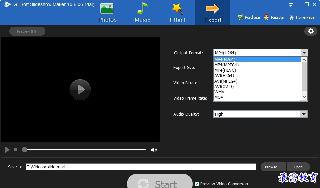The height and width of the screenshot is (188, 320).
Task: Open the title bar dropdown menu arrow
Action: 291,5
